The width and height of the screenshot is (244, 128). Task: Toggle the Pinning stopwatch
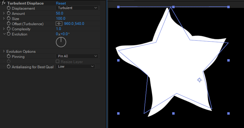point(9,56)
